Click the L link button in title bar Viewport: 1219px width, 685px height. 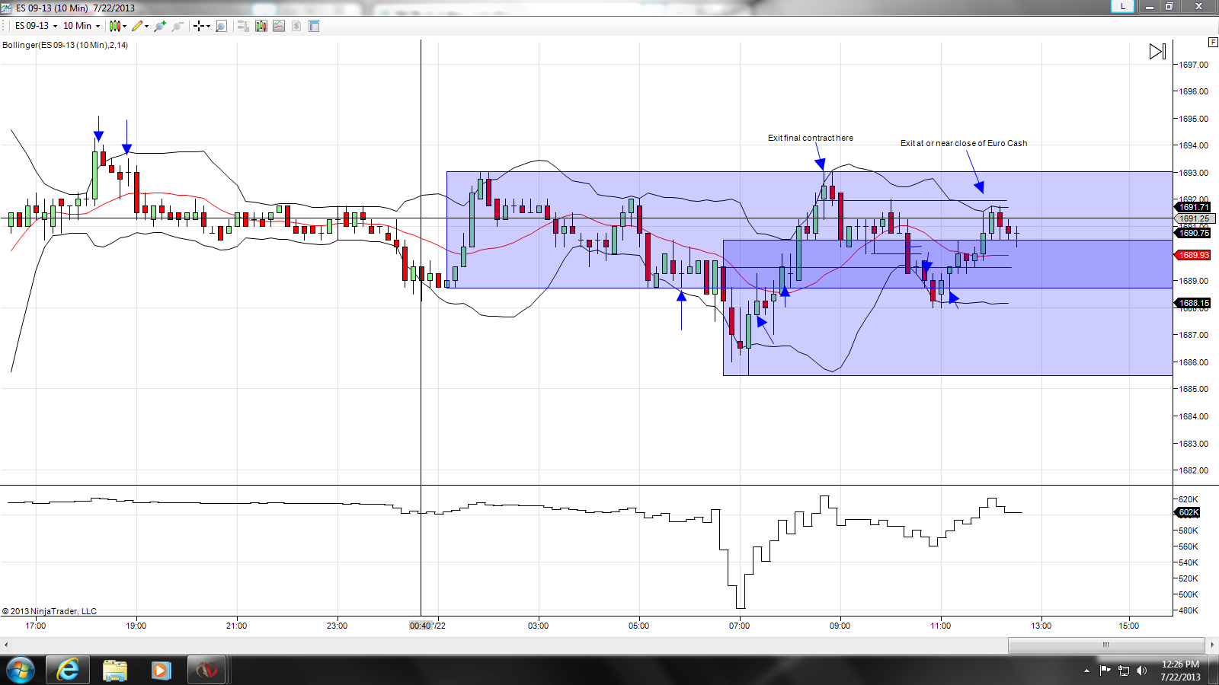click(1122, 6)
